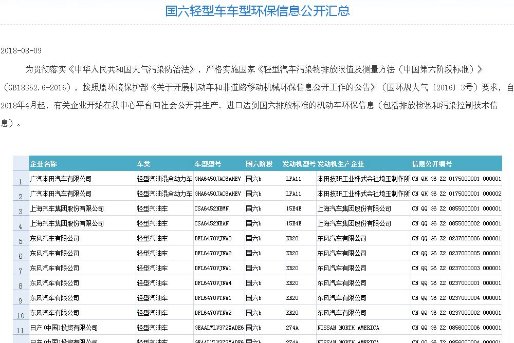Click the 车类 column header
Viewport: 514px width, 343px height.
[143, 164]
